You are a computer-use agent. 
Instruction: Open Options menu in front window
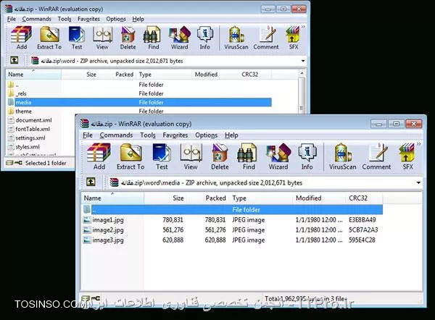(206, 135)
